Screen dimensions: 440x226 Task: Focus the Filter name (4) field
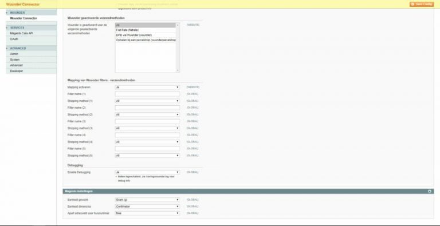pyautogui.click(x=147, y=135)
